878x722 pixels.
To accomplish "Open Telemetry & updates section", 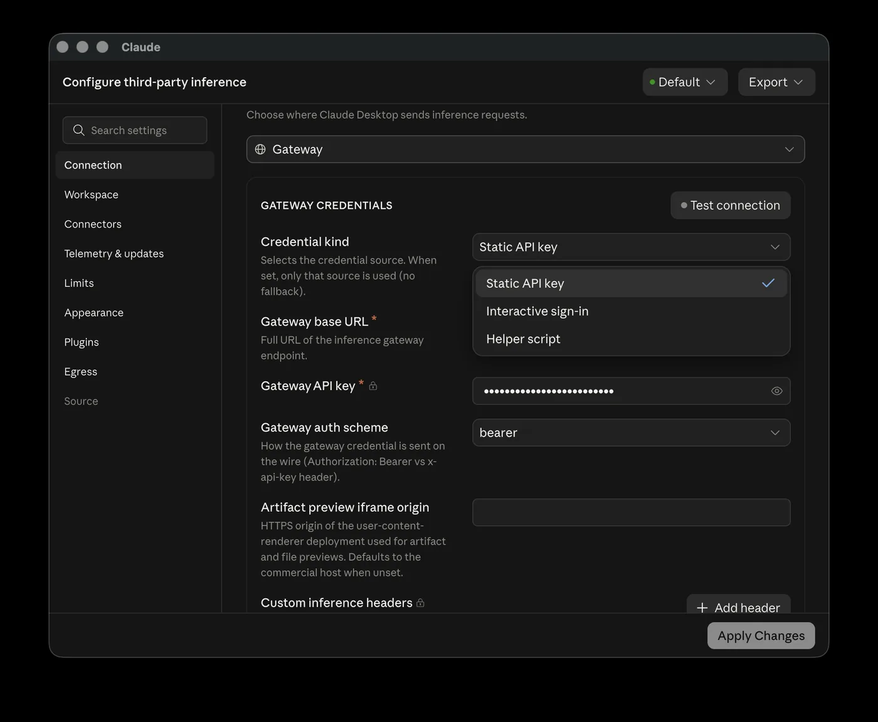I will pos(135,253).
